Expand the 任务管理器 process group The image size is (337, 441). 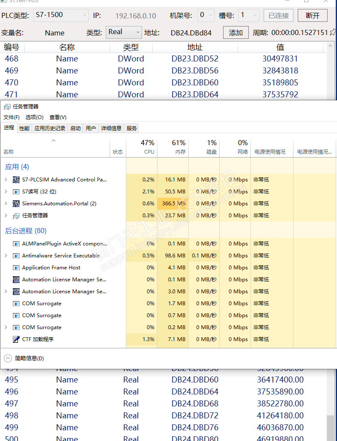click(x=6, y=216)
